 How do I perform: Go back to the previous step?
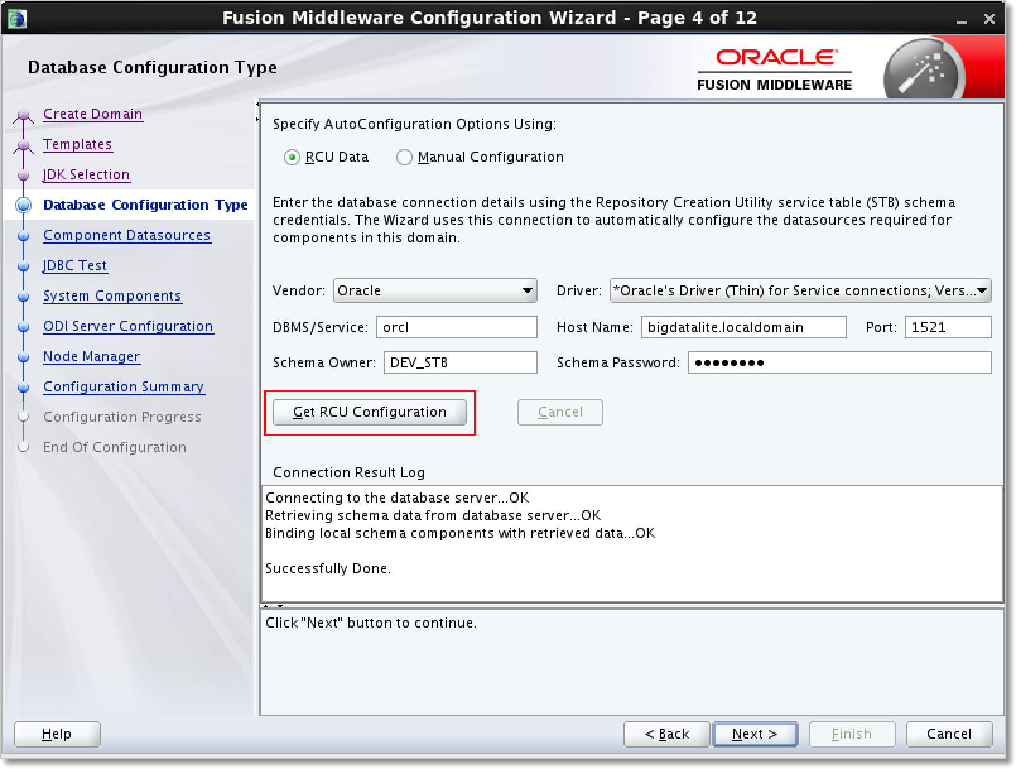pyautogui.click(x=666, y=734)
